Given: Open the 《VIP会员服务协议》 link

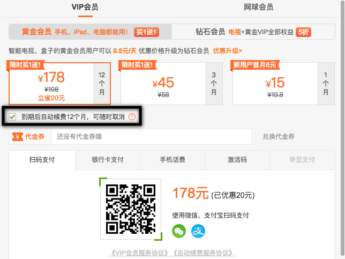Looking at the screenshot, I should click(x=139, y=253).
